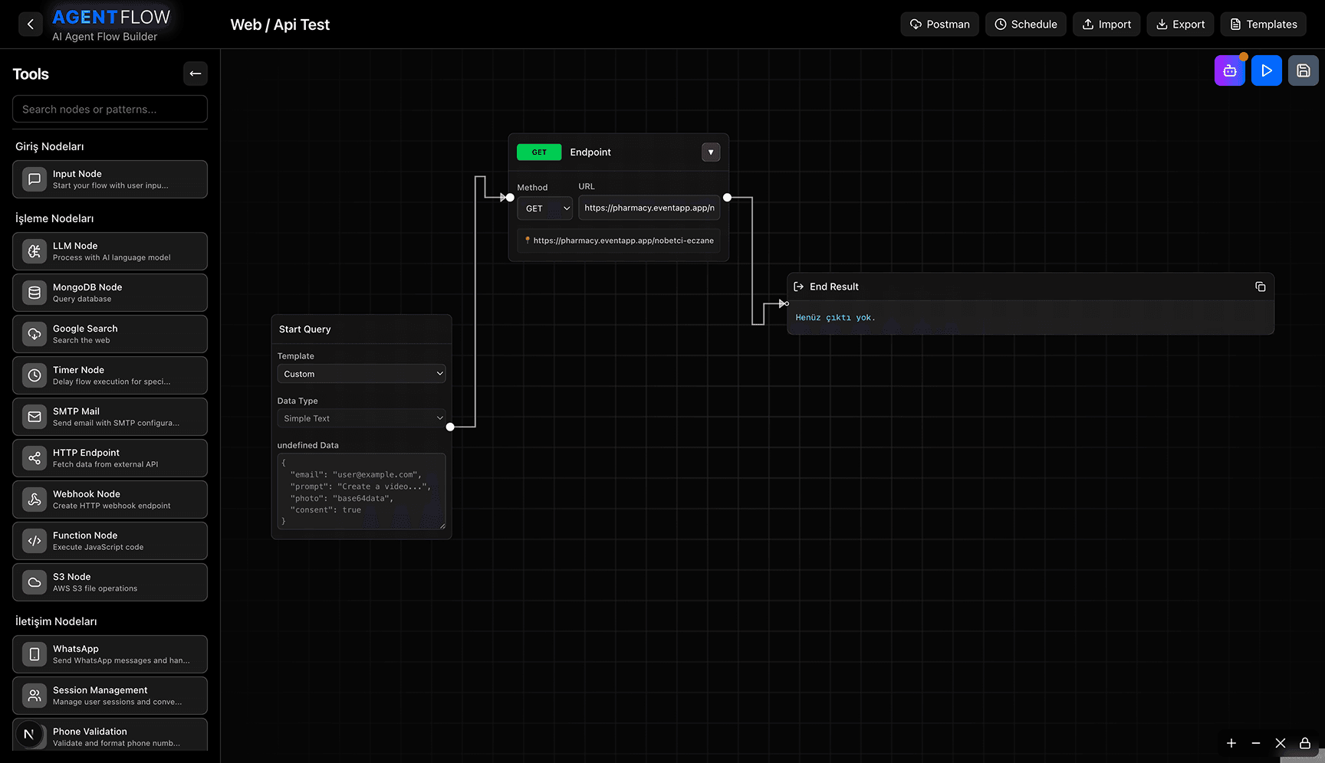Click the Endpoint output connector dot
Screen dimensions: 1325x763
pos(728,198)
